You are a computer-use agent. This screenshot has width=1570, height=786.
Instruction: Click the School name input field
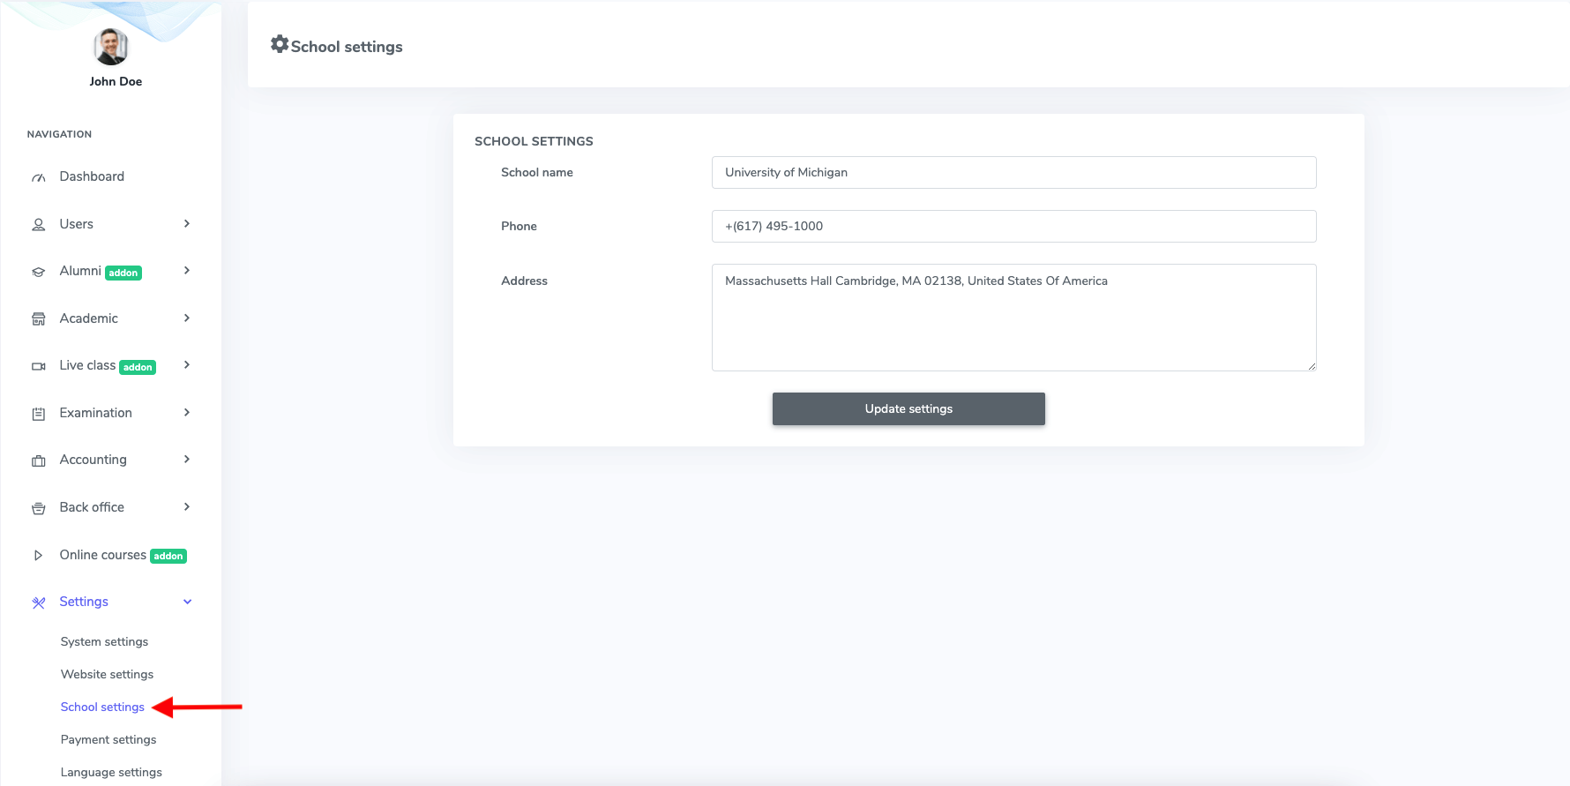pyautogui.click(x=1014, y=173)
